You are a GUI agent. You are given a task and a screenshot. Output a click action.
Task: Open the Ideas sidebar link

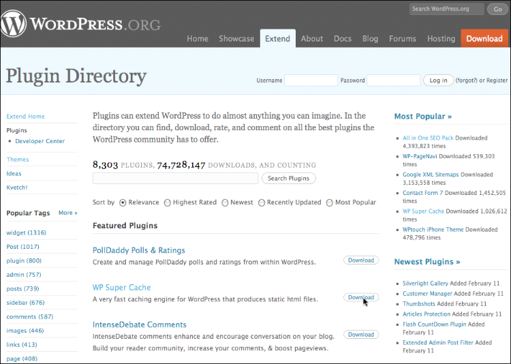[x=14, y=174]
